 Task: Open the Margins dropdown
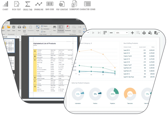[x=46, y=26]
